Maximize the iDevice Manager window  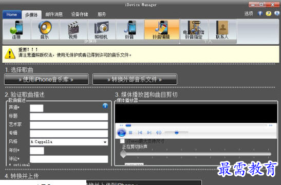click(261, 5)
